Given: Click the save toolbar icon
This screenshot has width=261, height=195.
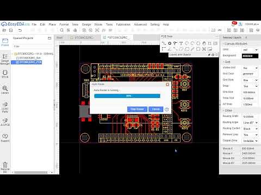Looking at the screenshot, I should 11,30.
